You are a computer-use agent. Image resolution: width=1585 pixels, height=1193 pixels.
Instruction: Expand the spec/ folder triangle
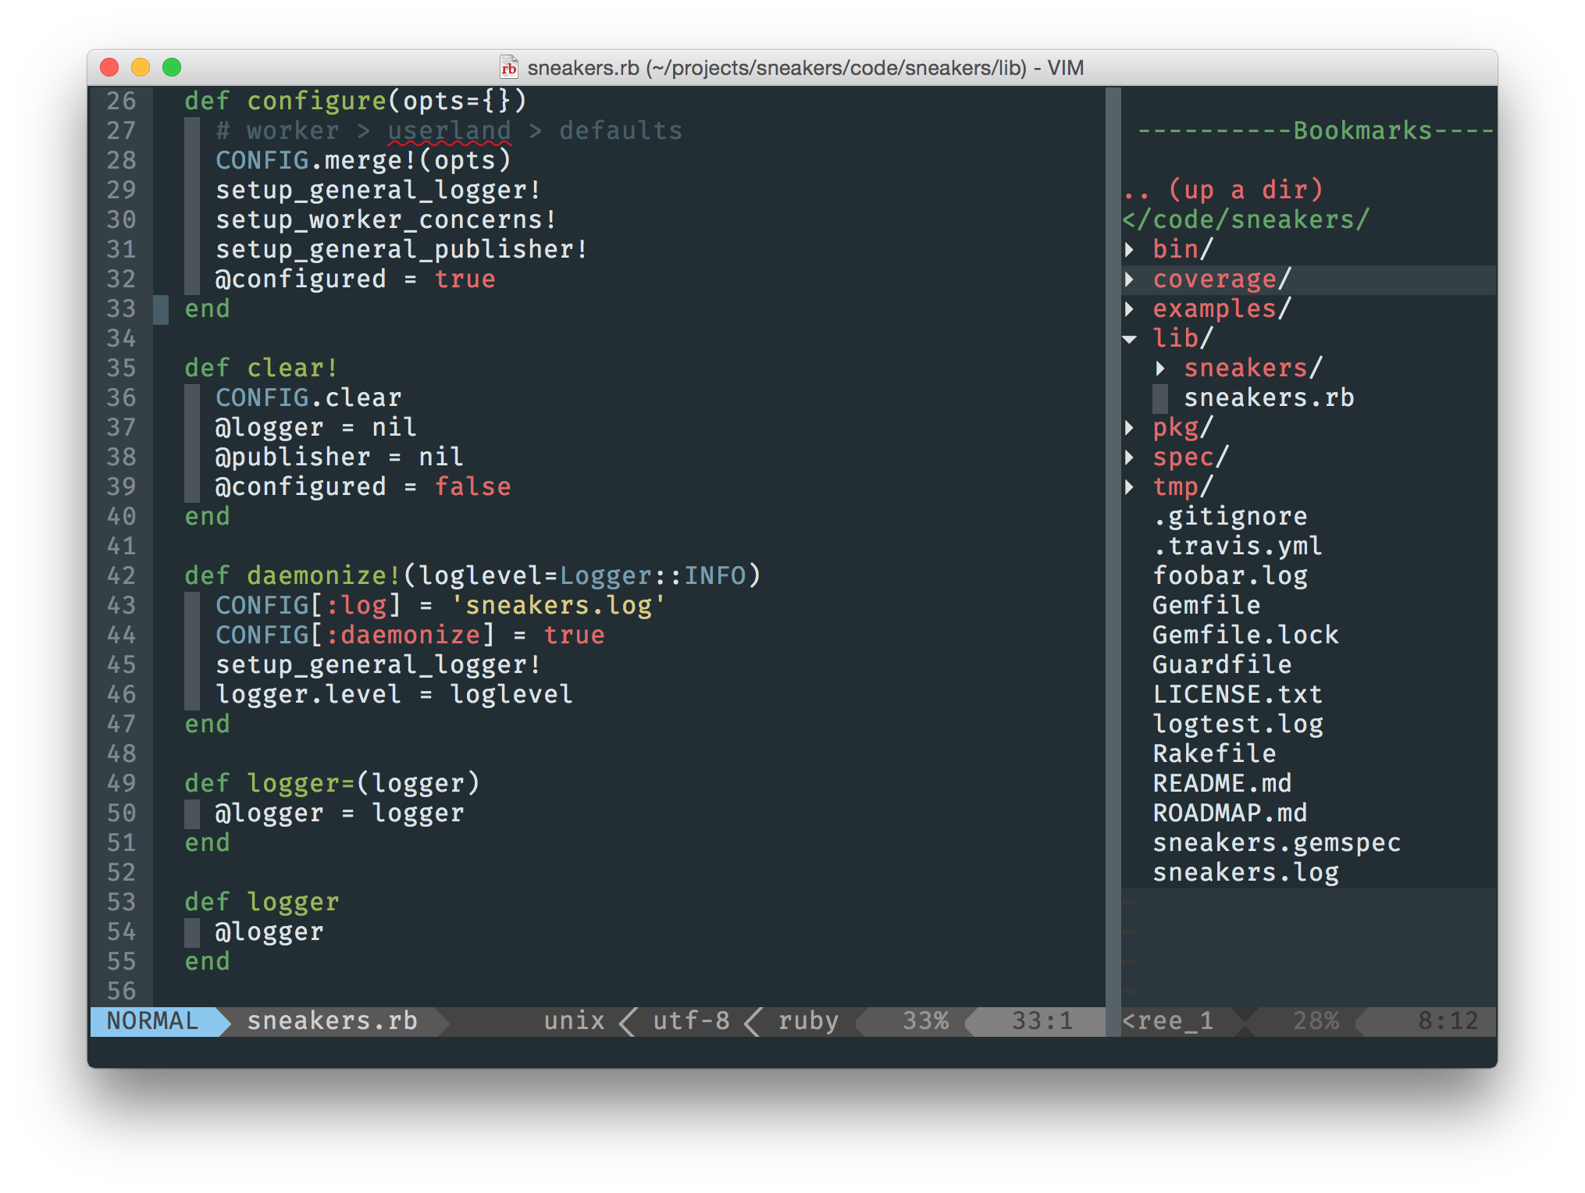pos(1129,458)
